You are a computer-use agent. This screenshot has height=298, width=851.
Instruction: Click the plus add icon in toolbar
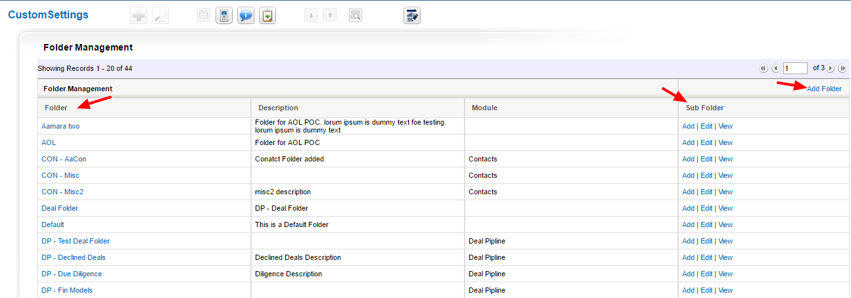139,16
